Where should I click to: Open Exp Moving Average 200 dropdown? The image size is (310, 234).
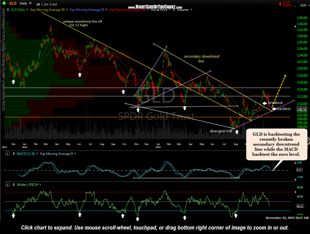click(147, 10)
